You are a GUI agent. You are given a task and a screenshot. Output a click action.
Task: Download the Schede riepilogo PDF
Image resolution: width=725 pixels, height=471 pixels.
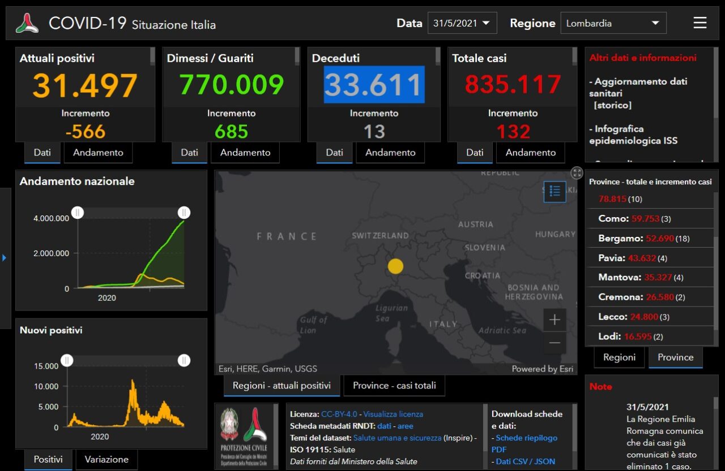click(x=526, y=438)
